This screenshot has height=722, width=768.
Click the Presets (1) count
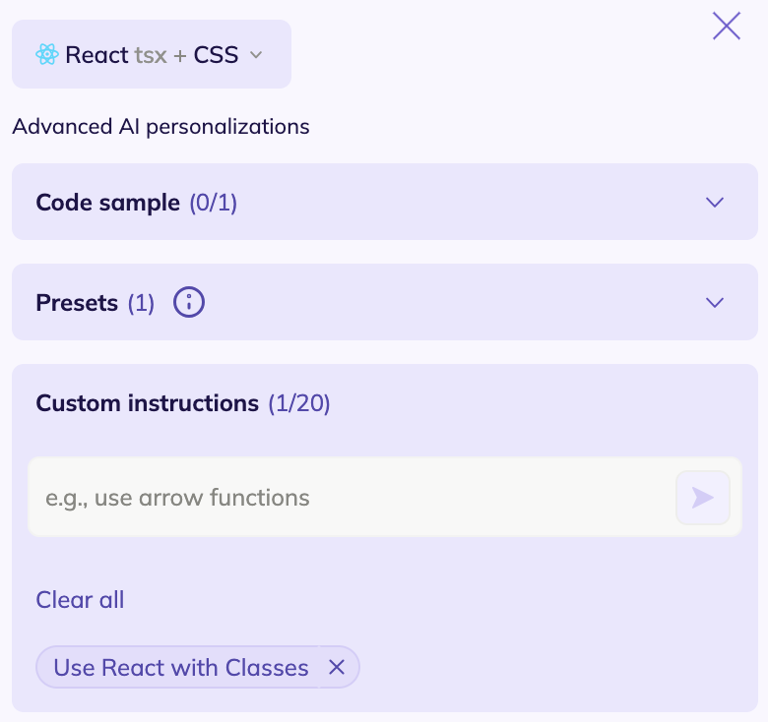pos(141,303)
